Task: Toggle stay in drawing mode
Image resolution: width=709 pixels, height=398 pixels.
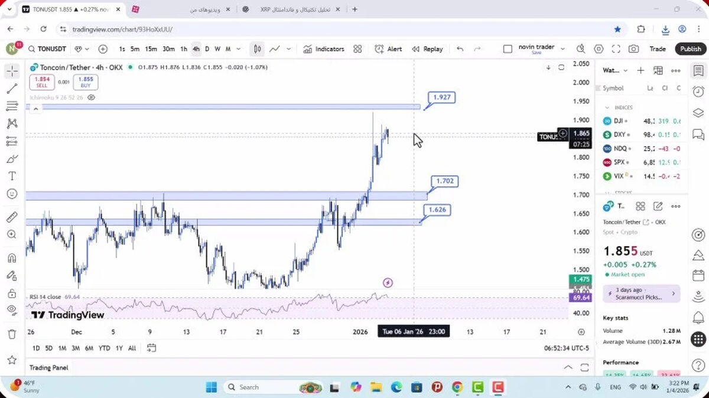Action: pyautogui.click(x=12, y=275)
